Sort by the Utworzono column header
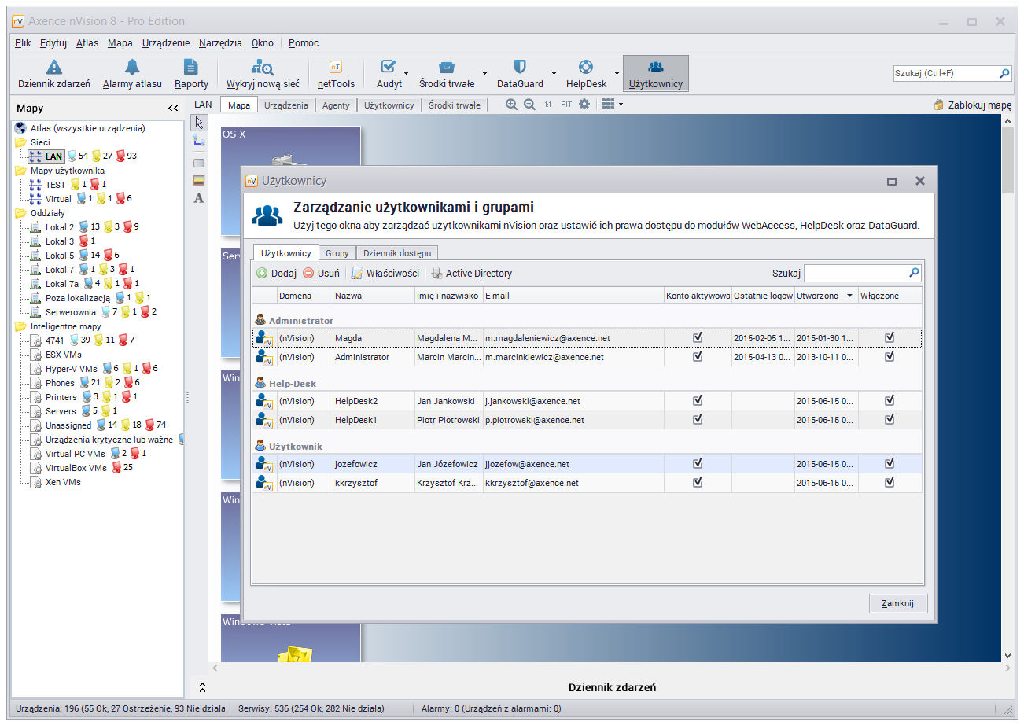 (x=826, y=296)
